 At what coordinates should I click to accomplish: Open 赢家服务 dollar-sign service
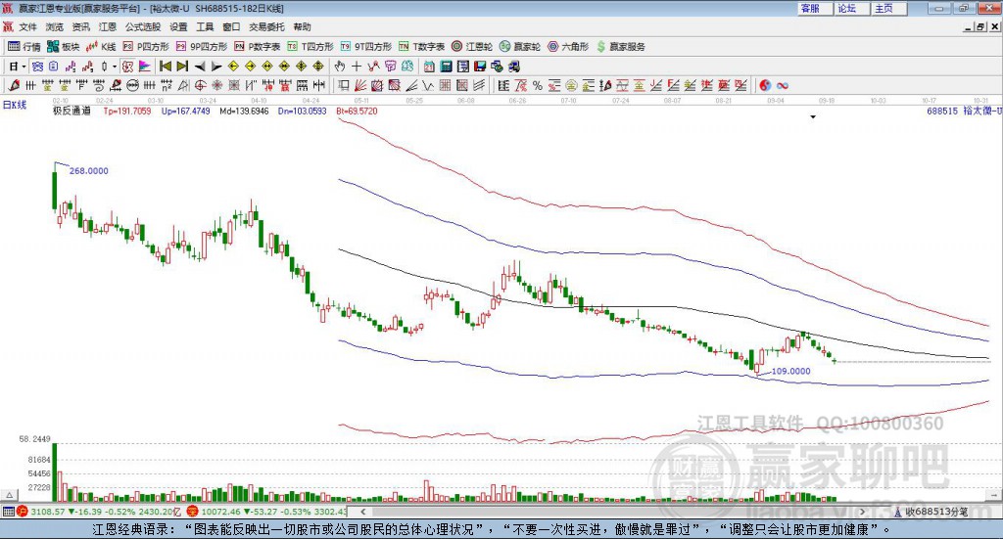click(x=621, y=47)
